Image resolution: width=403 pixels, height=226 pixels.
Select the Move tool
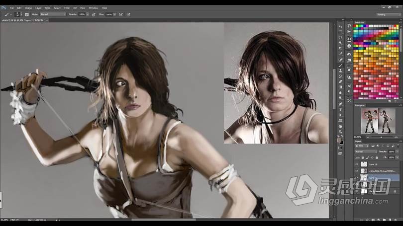(x=340, y=26)
